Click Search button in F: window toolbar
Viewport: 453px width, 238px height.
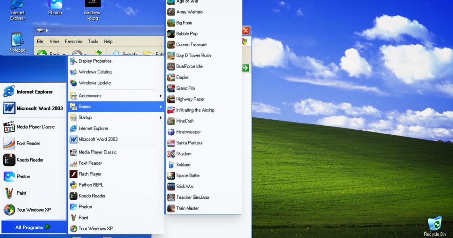pyautogui.click(x=125, y=54)
